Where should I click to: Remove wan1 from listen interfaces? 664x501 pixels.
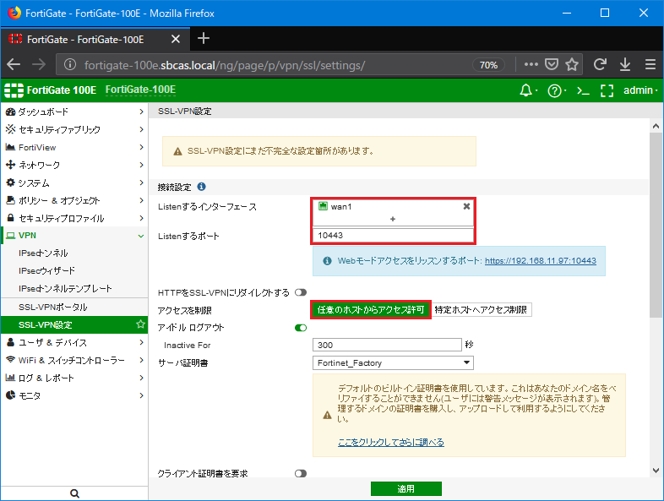point(466,206)
